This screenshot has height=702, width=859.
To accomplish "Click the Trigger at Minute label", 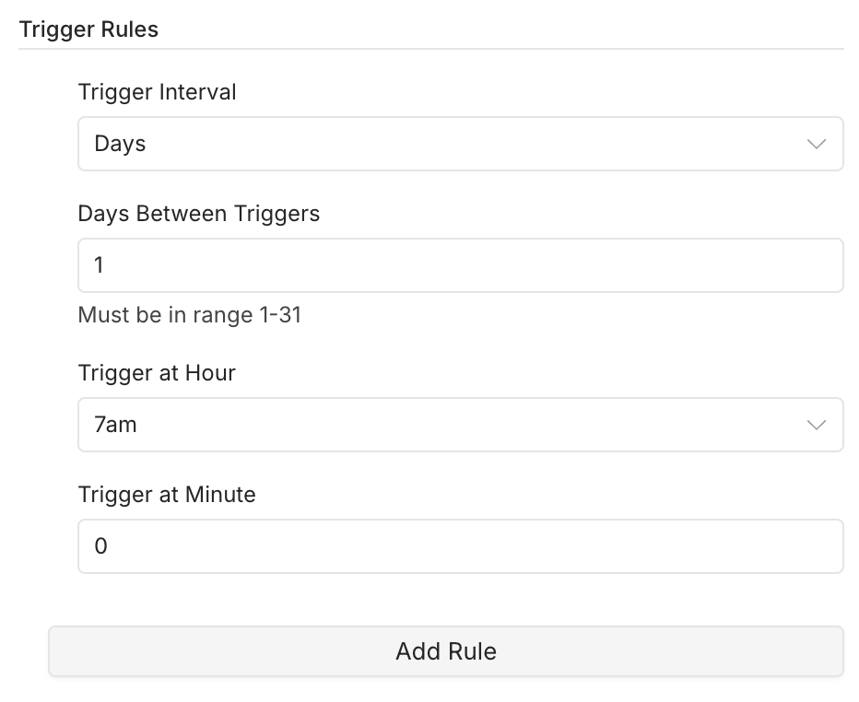I will point(167,495).
